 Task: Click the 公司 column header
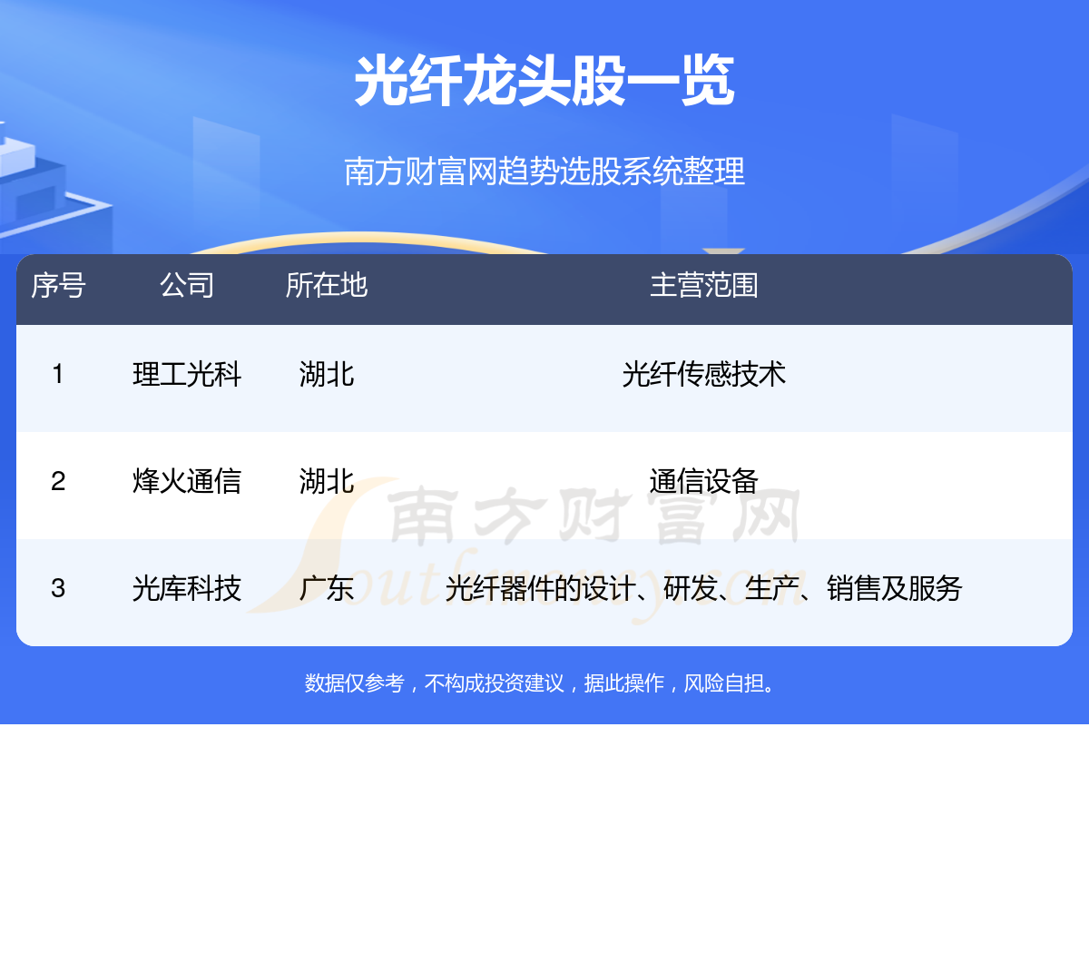point(187,285)
